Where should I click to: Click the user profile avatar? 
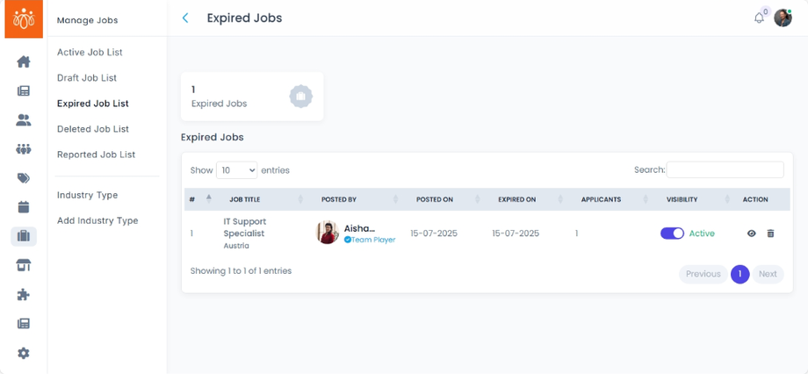pos(783,18)
